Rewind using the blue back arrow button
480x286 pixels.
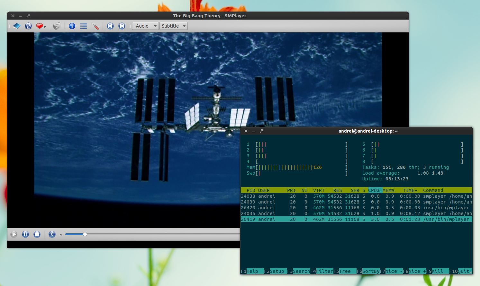pyautogui.click(x=52, y=234)
